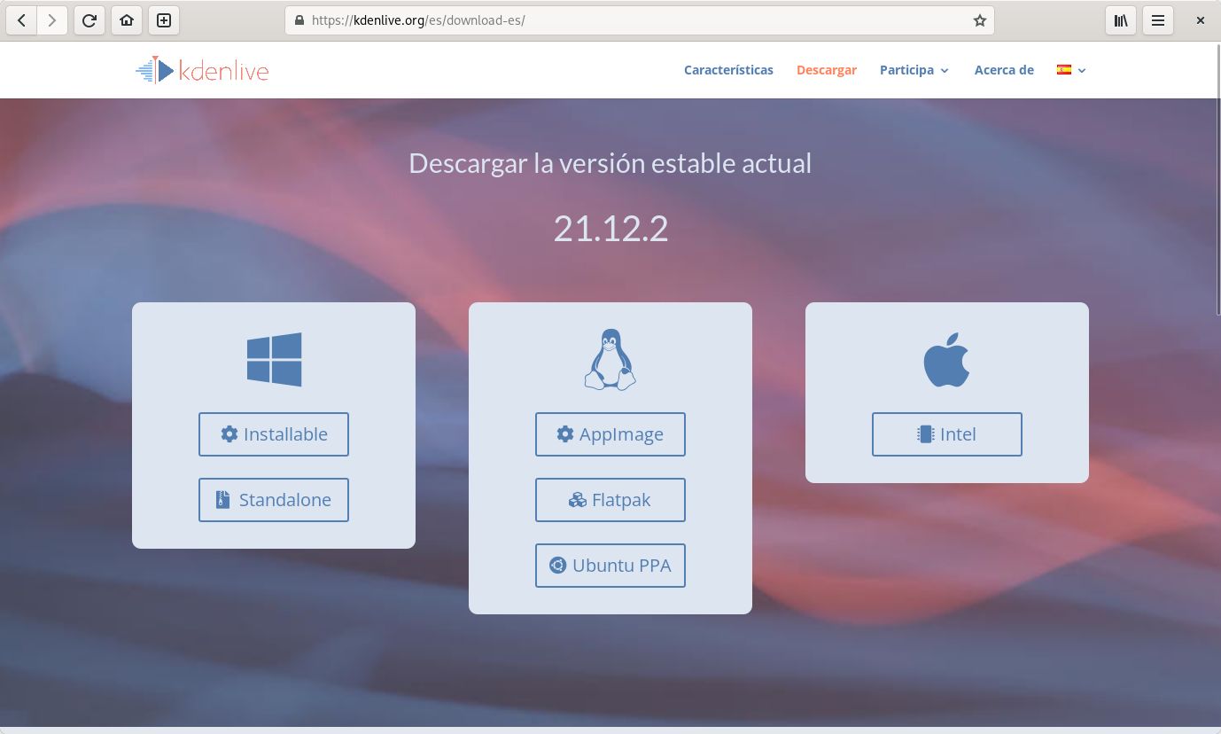
Task: Click the Windows logo icon
Action: click(274, 359)
